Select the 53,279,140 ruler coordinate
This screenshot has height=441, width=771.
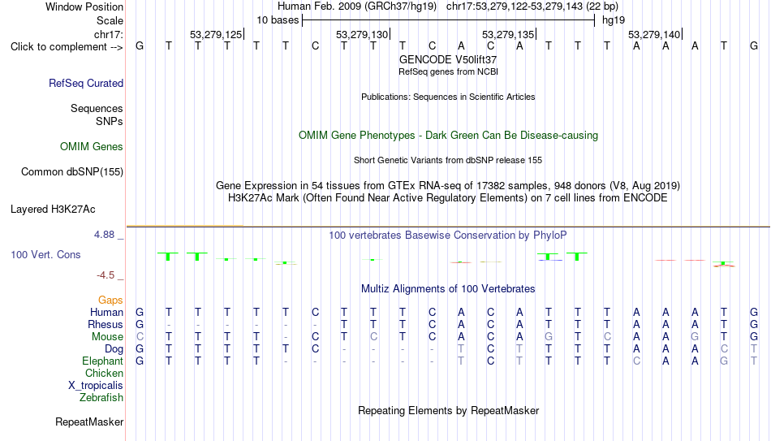(x=654, y=34)
